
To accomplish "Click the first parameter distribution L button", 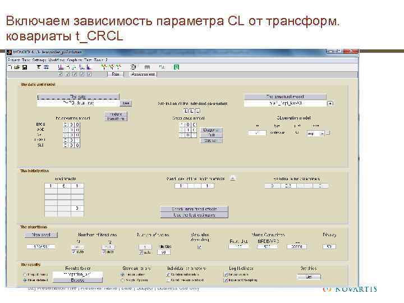I will 186,111.
